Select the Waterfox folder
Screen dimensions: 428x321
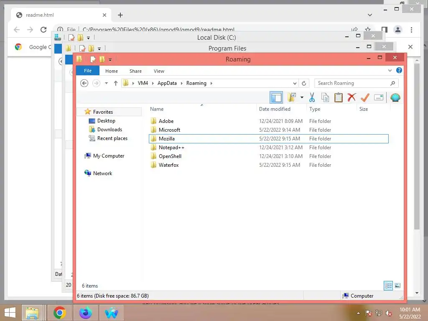[168, 165]
